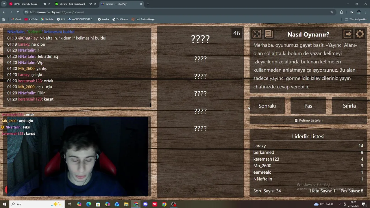
Task: Toggle fullscreen with the expand arrows icon
Action: (256, 34)
